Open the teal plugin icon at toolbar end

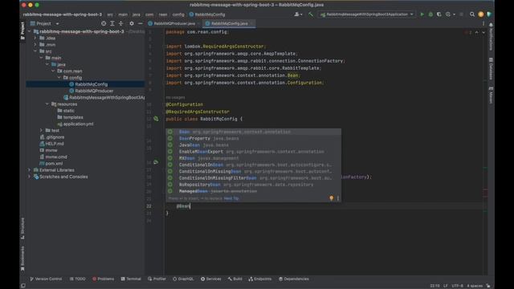(x=489, y=14)
